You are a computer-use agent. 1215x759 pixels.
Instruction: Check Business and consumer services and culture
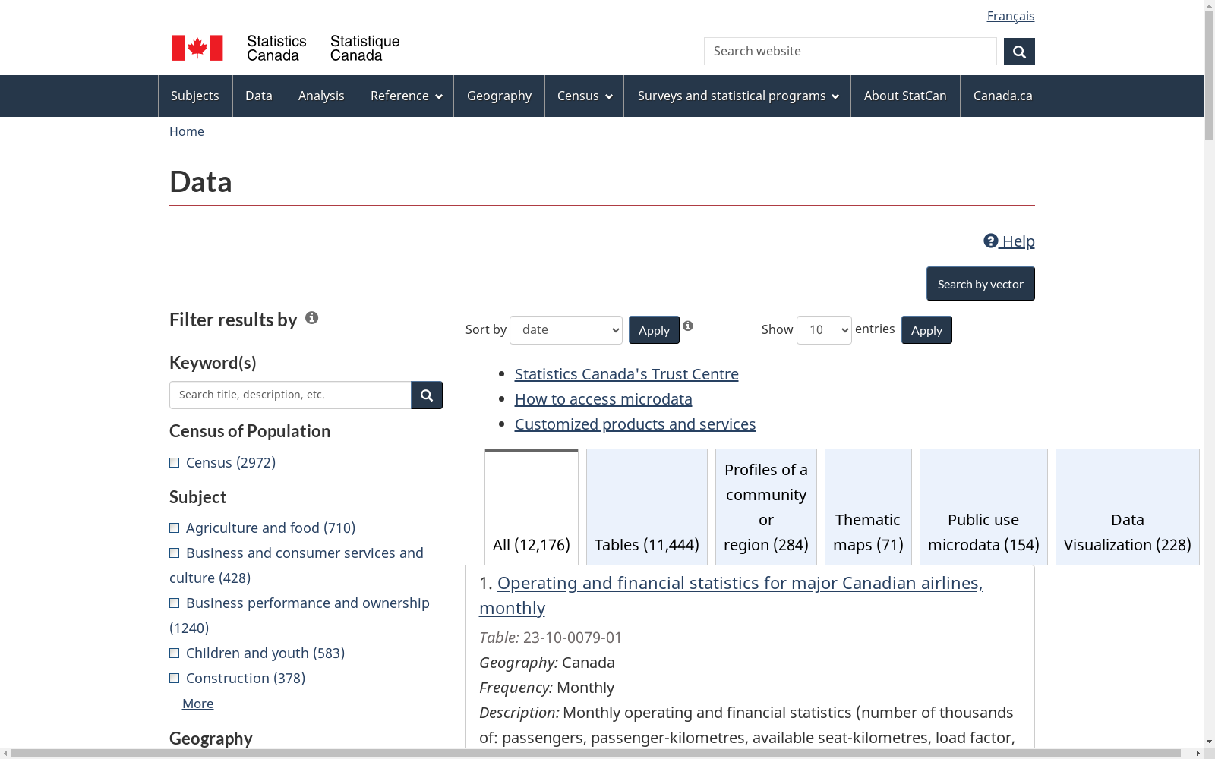pyautogui.click(x=174, y=553)
